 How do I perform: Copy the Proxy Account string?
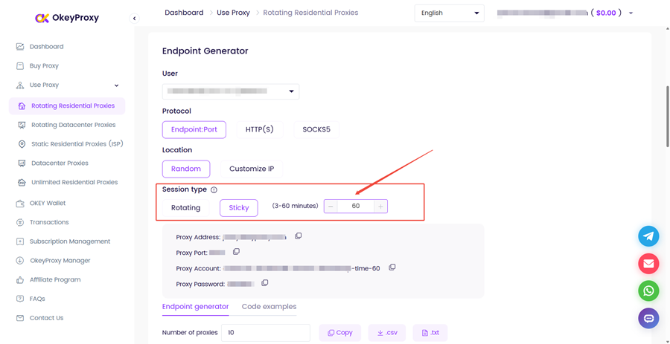tap(392, 267)
